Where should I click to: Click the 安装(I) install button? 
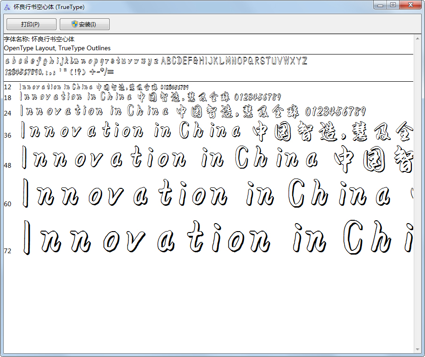[x=85, y=24]
